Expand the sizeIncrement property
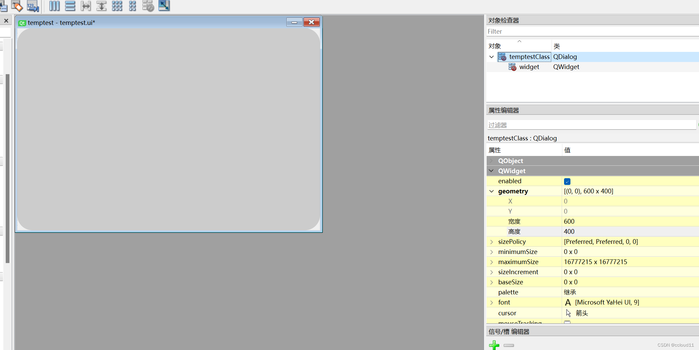Viewport: 699px width, 350px height. 491,272
